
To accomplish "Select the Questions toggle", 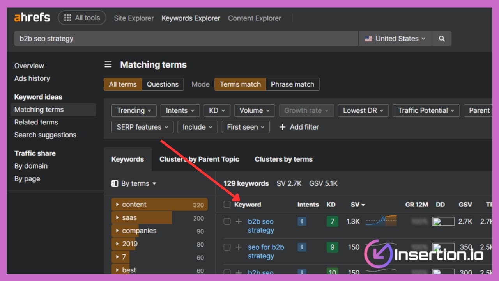I will [x=163, y=84].
